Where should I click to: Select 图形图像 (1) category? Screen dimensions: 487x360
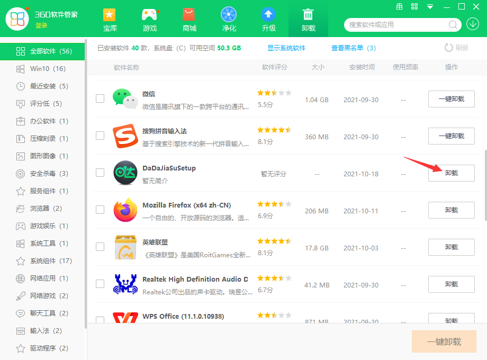tap(42, 156)
